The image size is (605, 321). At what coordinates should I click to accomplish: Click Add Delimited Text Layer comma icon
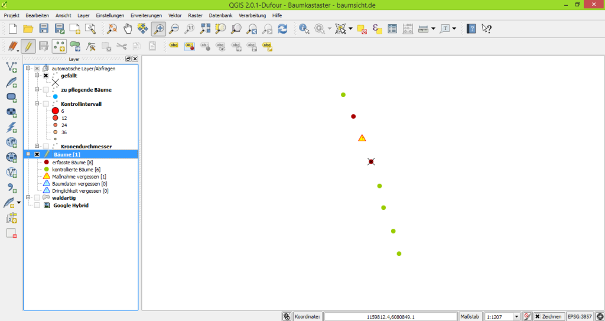pos(12,188)
